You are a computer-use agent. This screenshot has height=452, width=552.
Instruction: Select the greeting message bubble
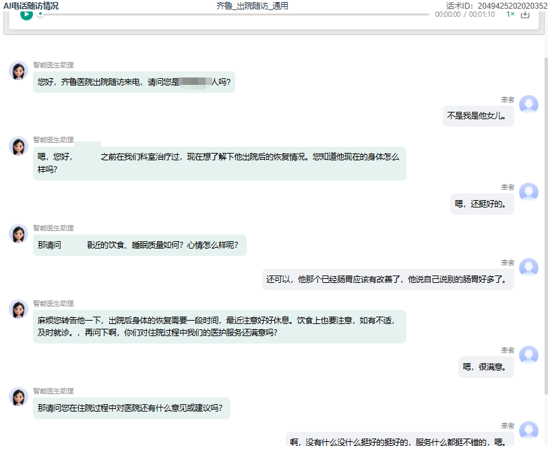(x=135, y=82)
